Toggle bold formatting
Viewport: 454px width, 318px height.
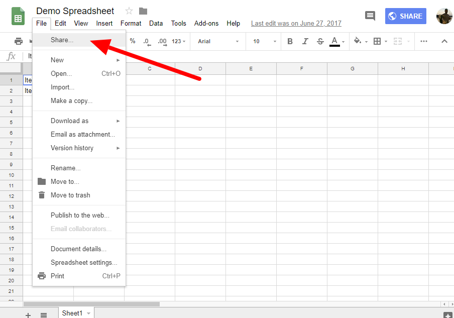click(290, 41)
